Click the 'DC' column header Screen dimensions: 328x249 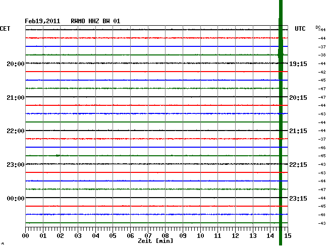point(318,27)
